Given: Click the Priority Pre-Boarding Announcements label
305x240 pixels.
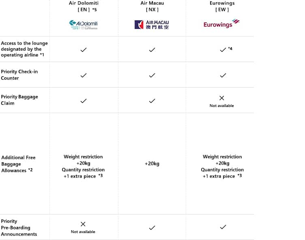Looking at the screenshot, I should tap(19, 227).
